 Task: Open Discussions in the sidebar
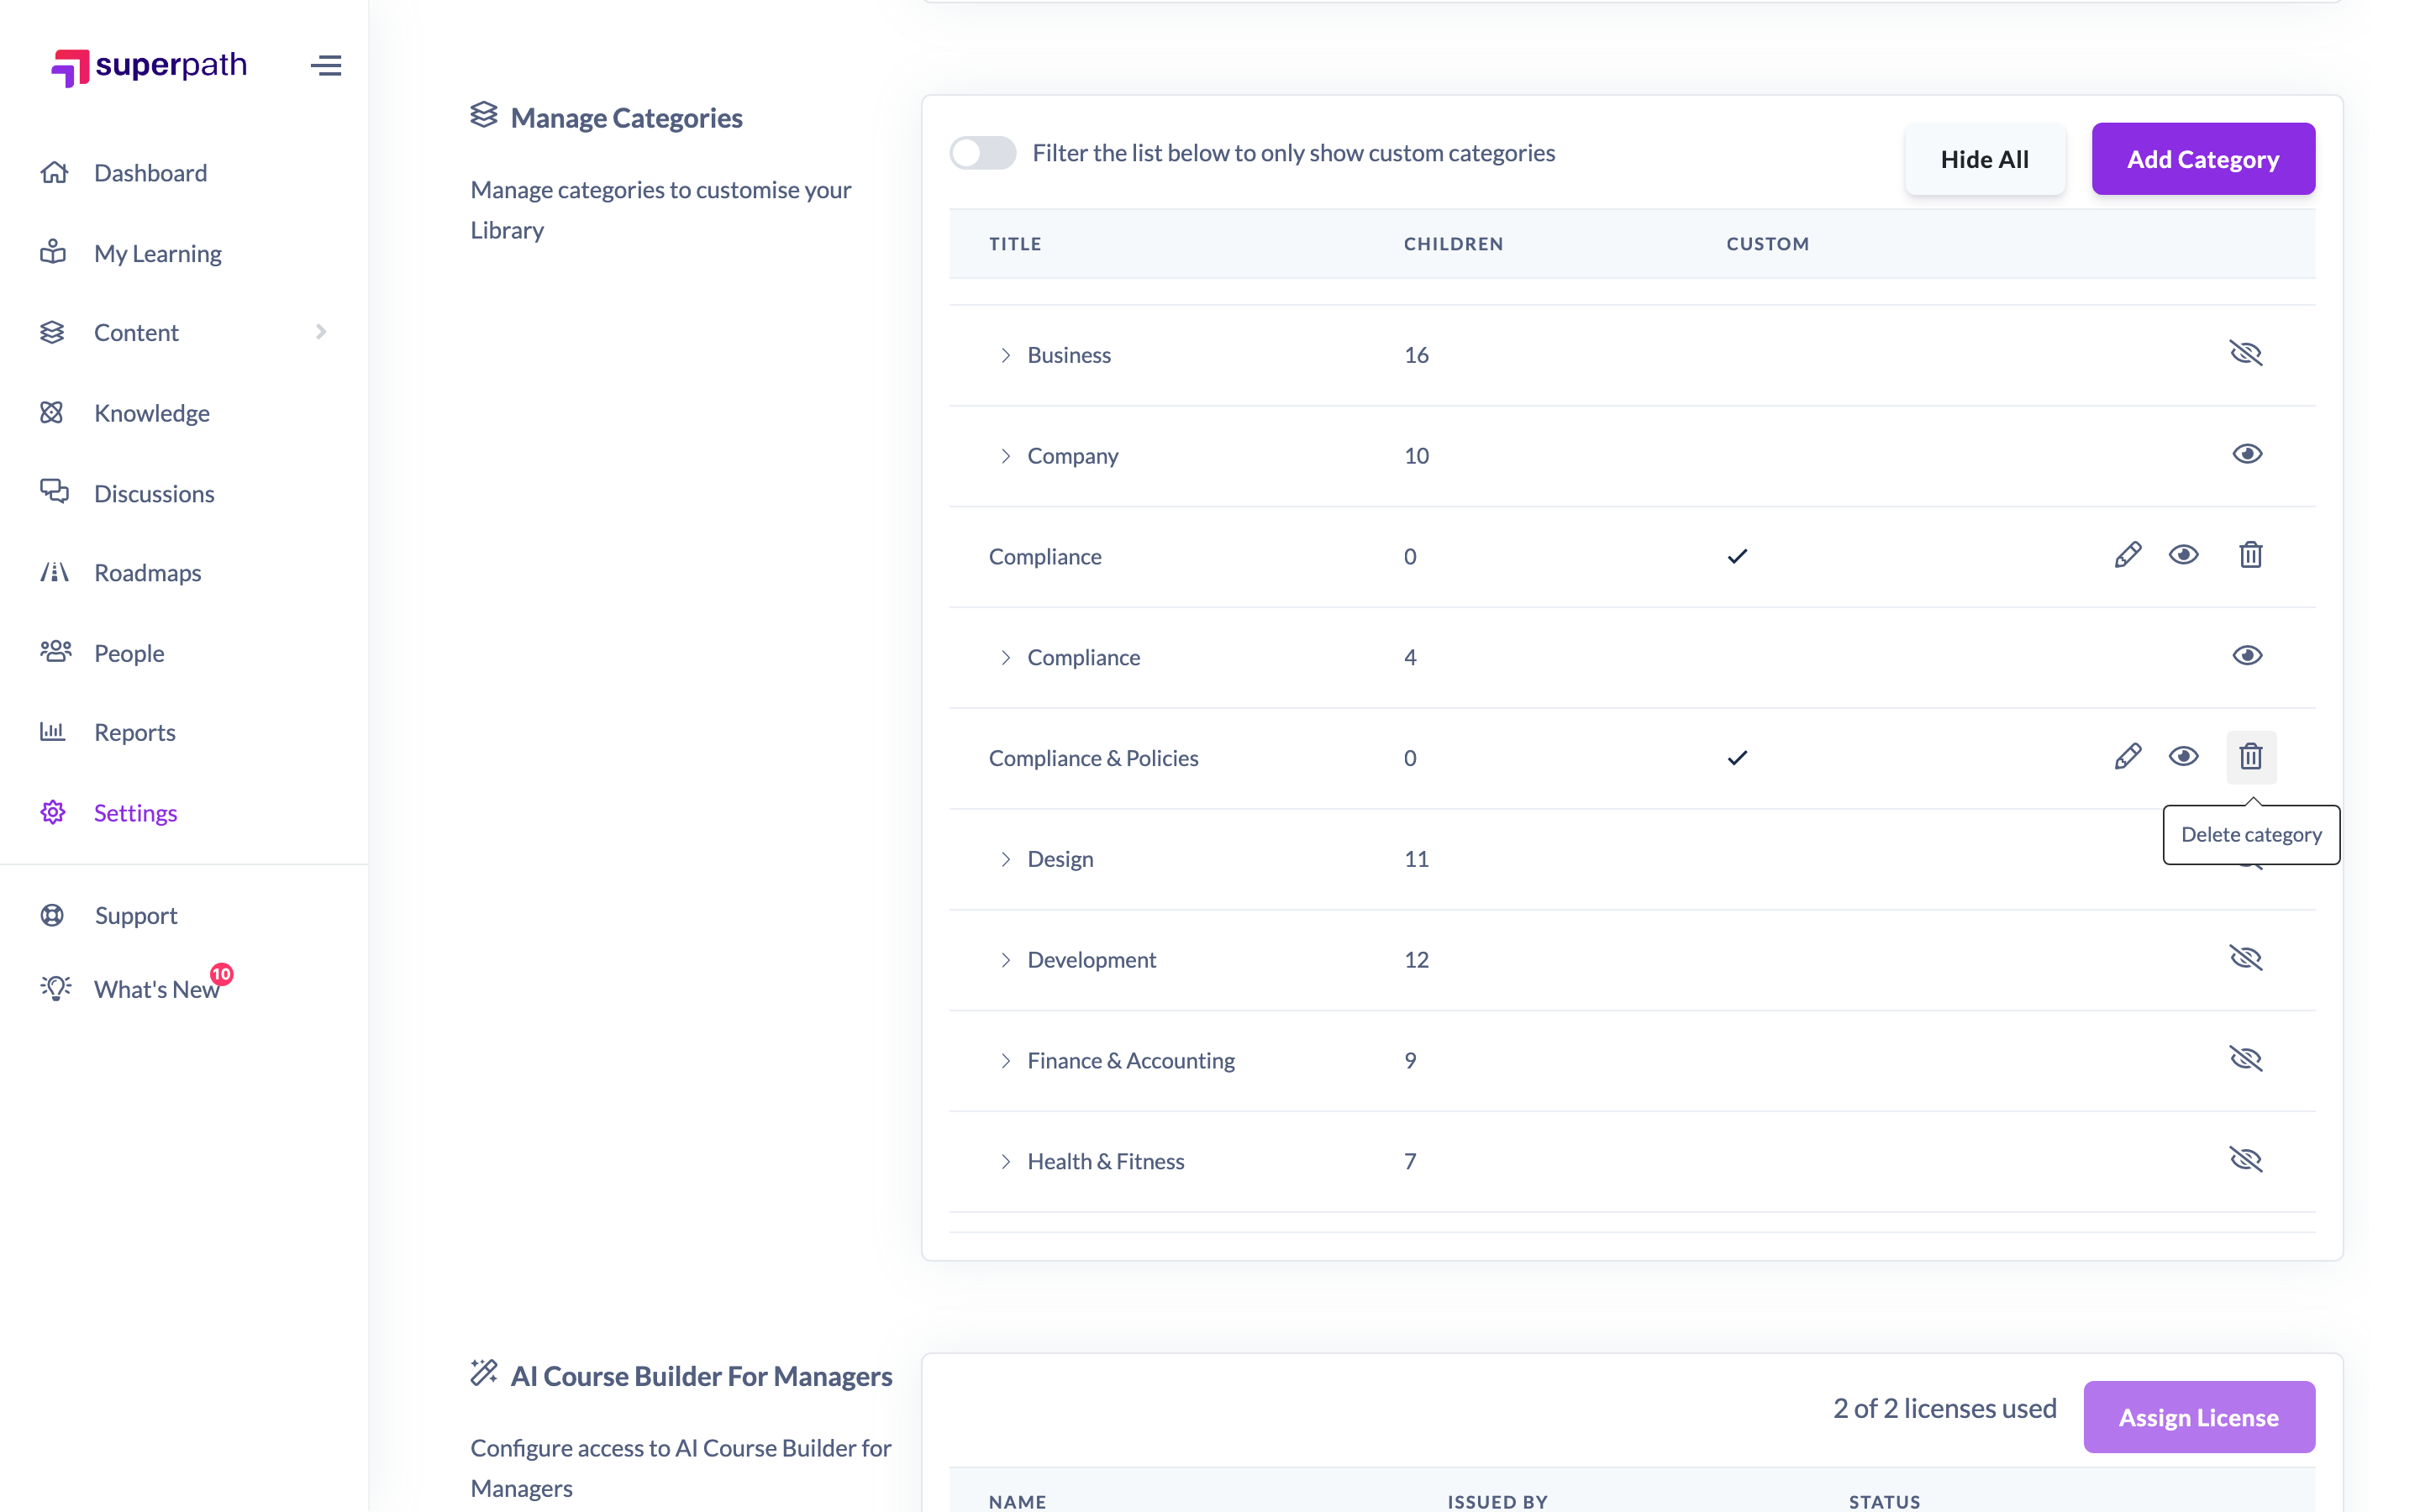coord(154,493)
